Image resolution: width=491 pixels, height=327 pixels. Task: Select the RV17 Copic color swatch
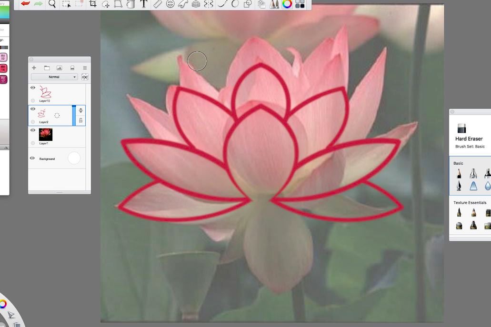pos(3,79)
